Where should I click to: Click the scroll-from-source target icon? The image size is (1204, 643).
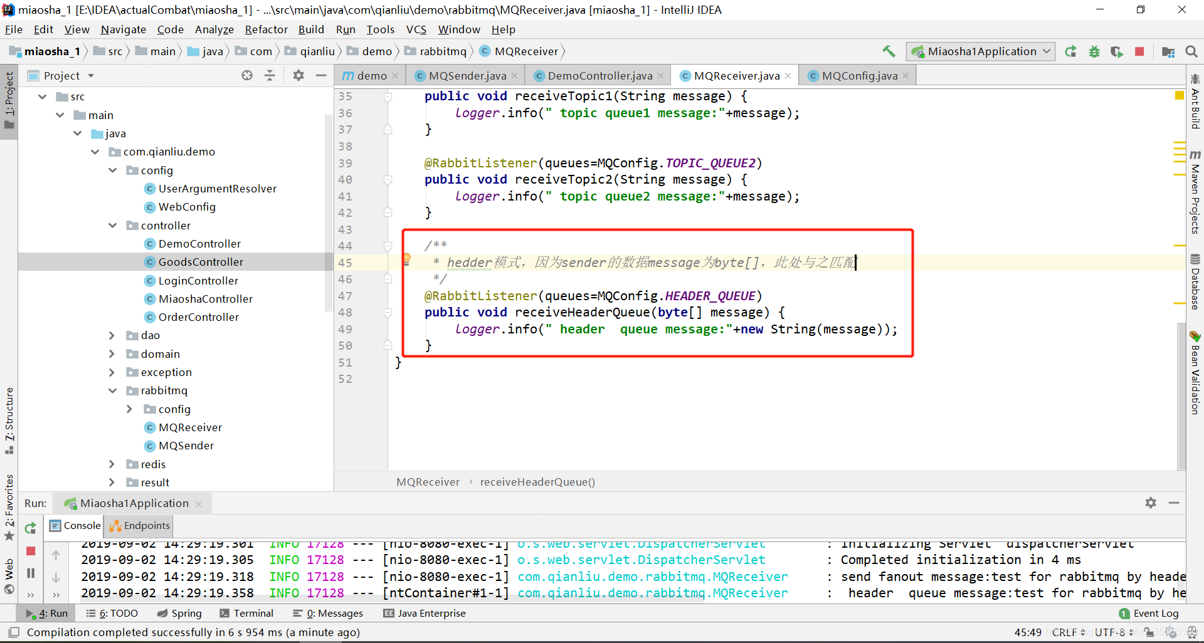(x=247, y=75)
